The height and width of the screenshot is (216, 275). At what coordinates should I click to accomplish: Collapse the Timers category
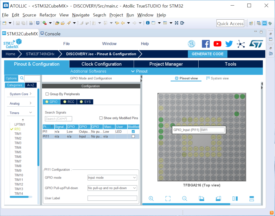[x=21, y=113]
